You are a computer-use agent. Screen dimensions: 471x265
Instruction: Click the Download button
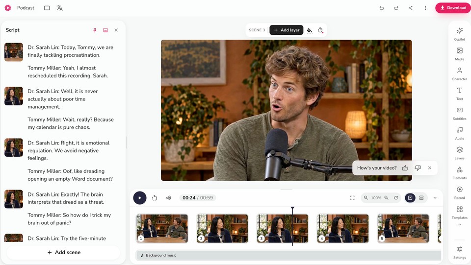tap(453, 8)
